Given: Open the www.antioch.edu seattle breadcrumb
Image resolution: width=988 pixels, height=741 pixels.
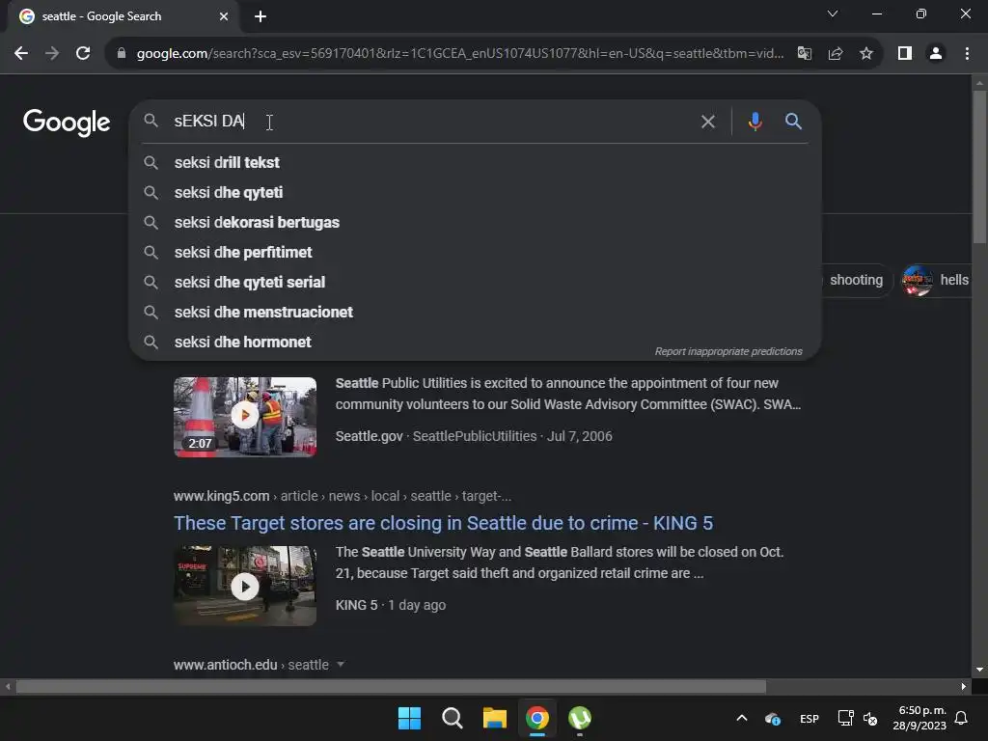Looking at the screenshot, I should (x=251, y=665).
